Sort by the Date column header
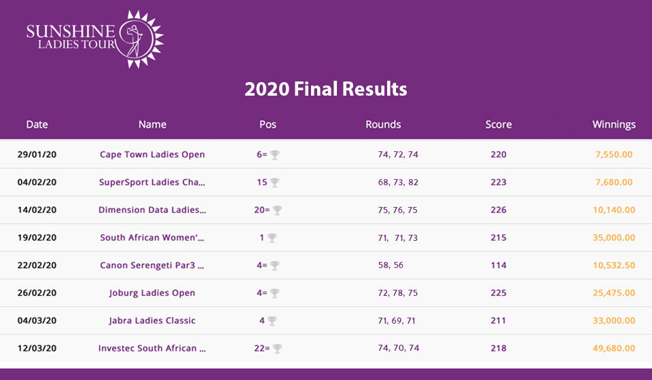The height and width of the screenshot is (380, 652). (x=37, y=125)
